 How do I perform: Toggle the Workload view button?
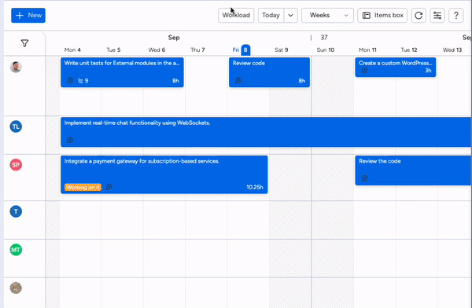coord(236,16)
